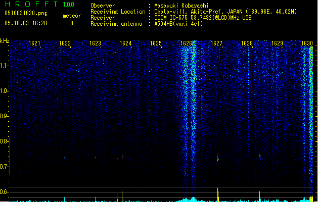Image resolution: width=318 pixels, height=202 pixels.
Task: Click the 0.6 kHz frequency label
Action: click(4, 192)
